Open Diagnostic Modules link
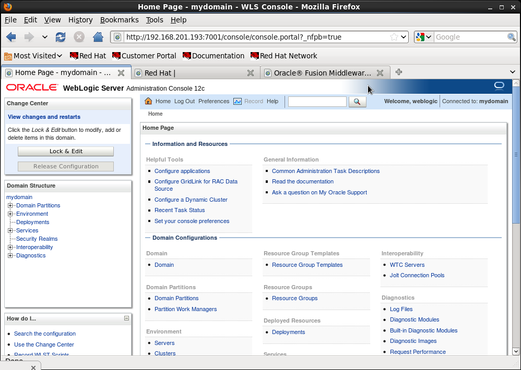521x370 pixels. coord(415,319)
